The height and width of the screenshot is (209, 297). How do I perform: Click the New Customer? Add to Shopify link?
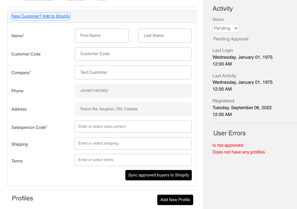41,16
